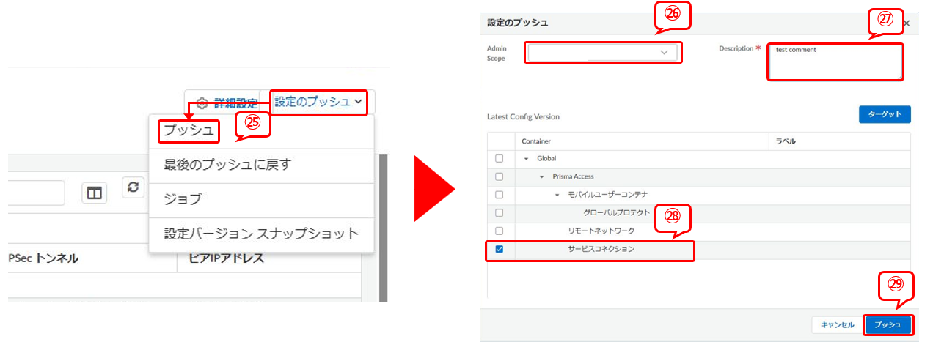
Task: Select the モバイルユーザーコンテナ checkbox
Action: click(500, 195)
